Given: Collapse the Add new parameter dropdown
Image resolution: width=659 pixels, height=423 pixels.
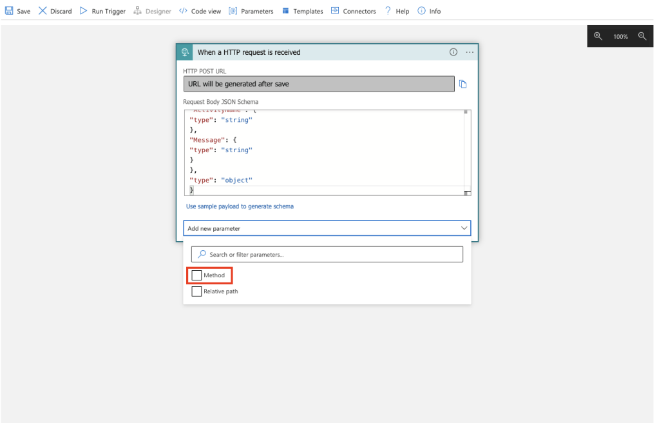Looking at the screenshot, I should (x=464, y=228).
